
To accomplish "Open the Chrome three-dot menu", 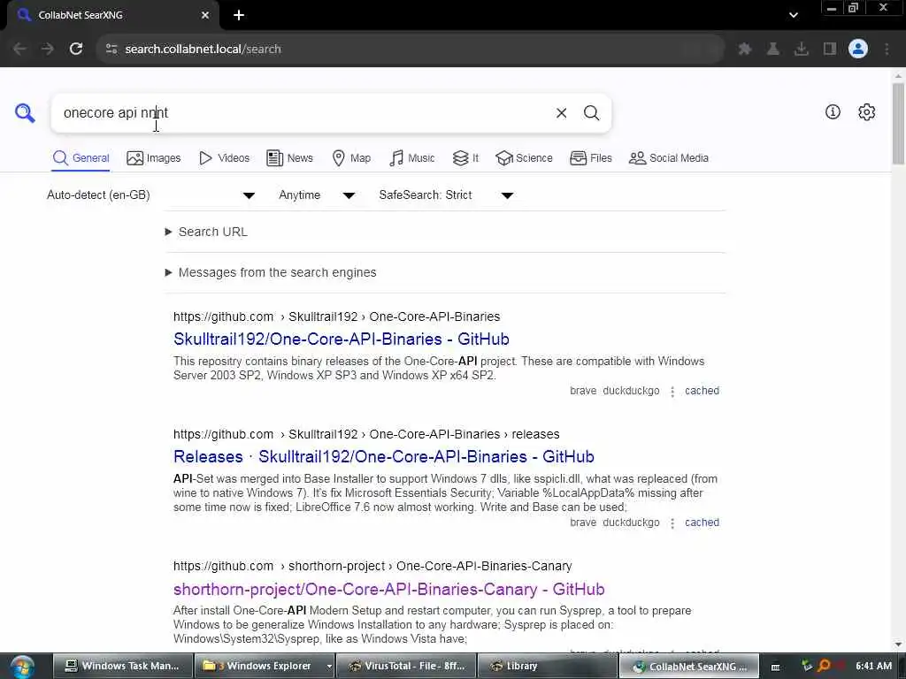I will point(887,50).
